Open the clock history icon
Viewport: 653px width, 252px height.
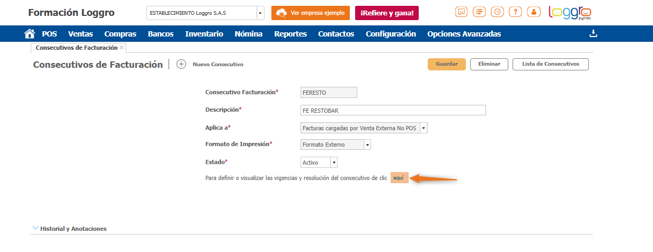pos(497,12)
